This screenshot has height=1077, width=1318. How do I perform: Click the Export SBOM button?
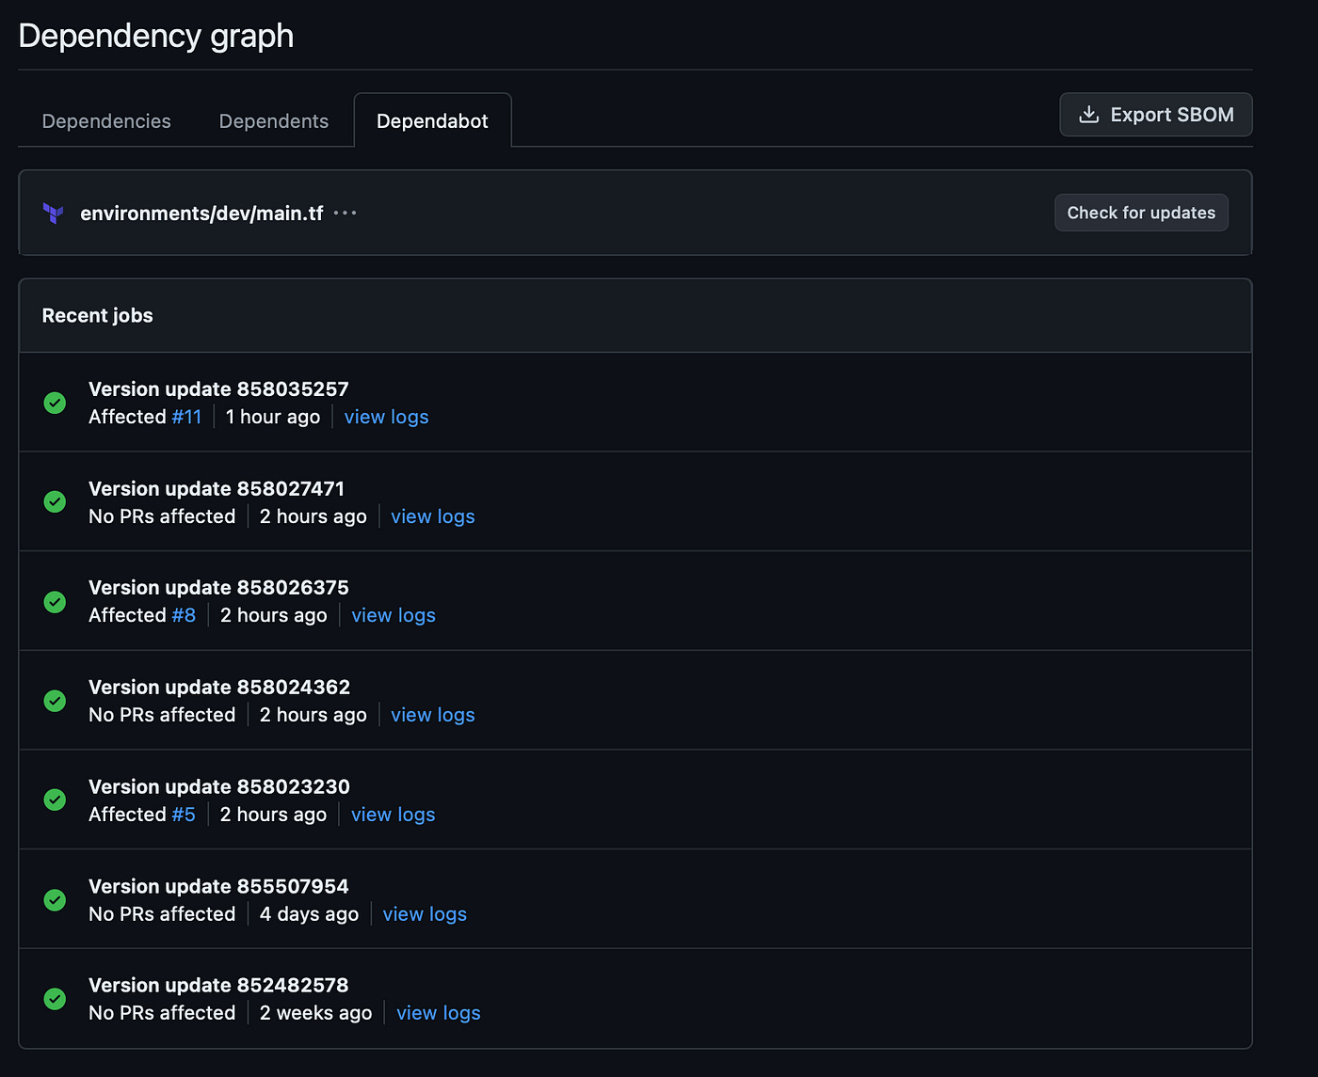pyautogui.click(x=1156, y=115)
